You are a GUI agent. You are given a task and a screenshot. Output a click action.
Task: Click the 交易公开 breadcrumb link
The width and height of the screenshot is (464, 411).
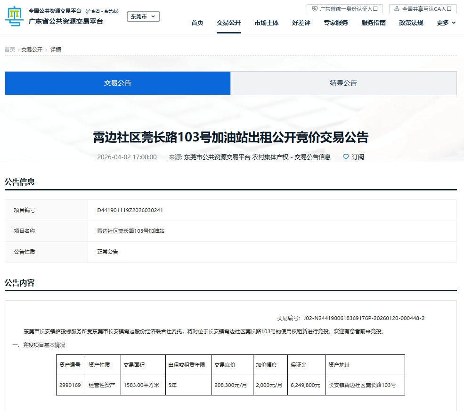click(32, 49)
